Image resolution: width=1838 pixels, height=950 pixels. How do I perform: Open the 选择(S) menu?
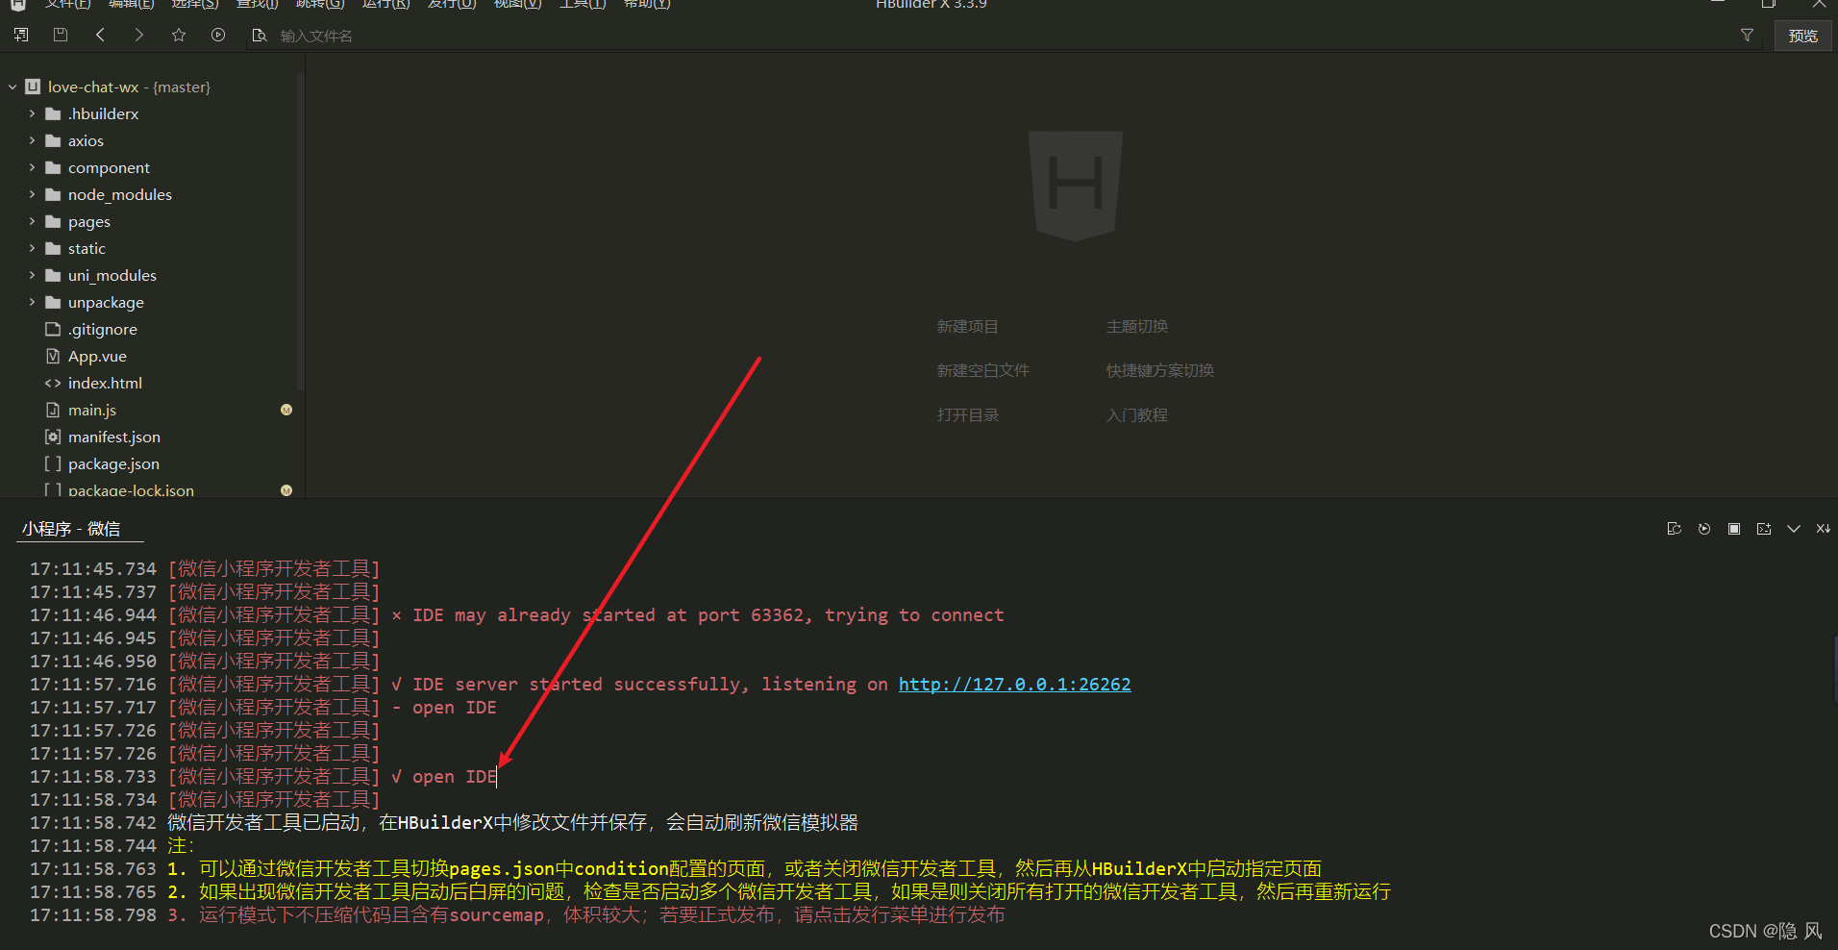[195, 5]
